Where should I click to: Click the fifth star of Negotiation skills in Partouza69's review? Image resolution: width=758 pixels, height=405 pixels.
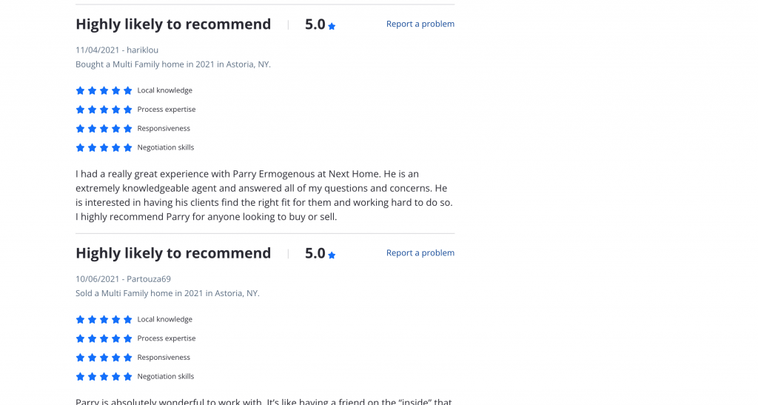coord(128,377)
